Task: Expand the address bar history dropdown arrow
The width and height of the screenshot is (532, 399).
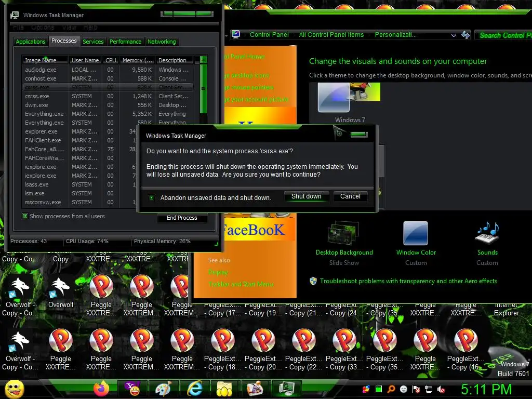Action: [454, 35]
